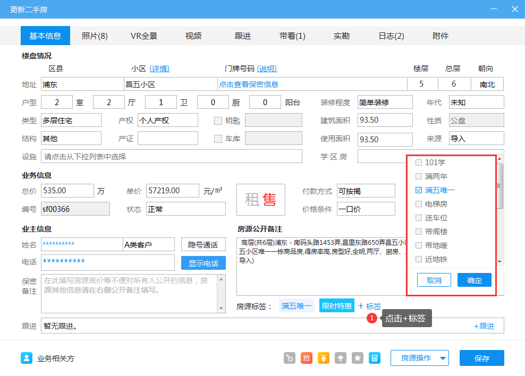Screen dimensions: 525x376
Task: Open the 房源操作 dropdown arrow
Action: click(443, 358)
